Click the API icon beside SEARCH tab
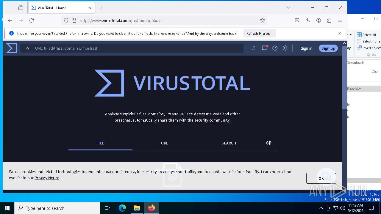 tap(269, 143)
